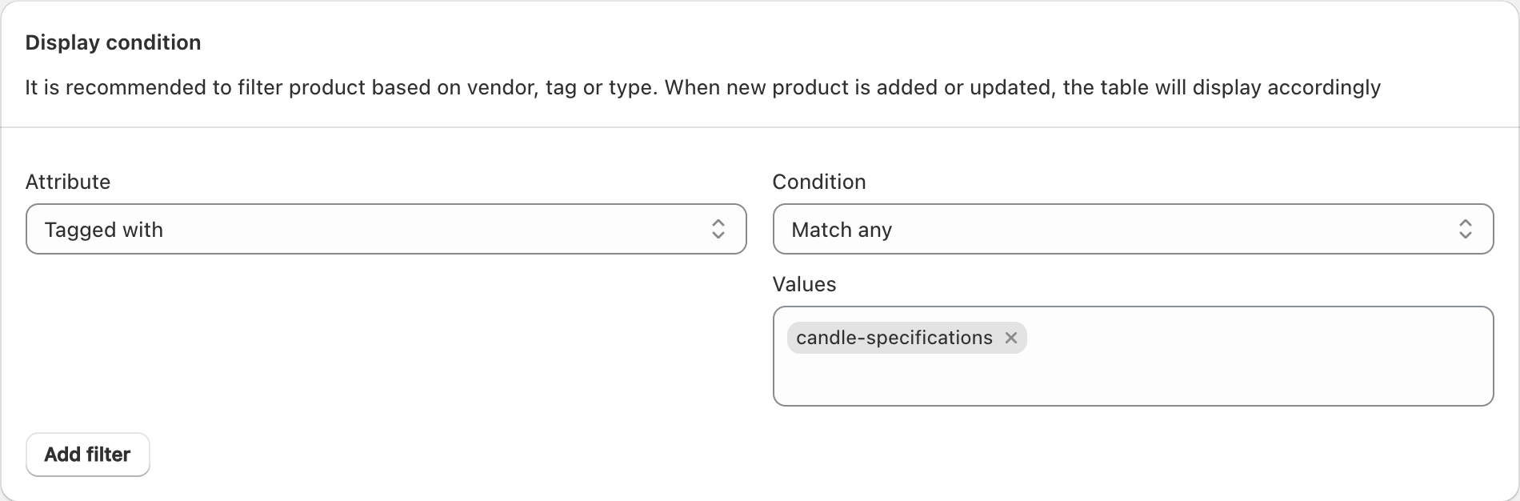1520x501 pixels.
Task: Click the Condition field label
Action: (x=819, y=182)
